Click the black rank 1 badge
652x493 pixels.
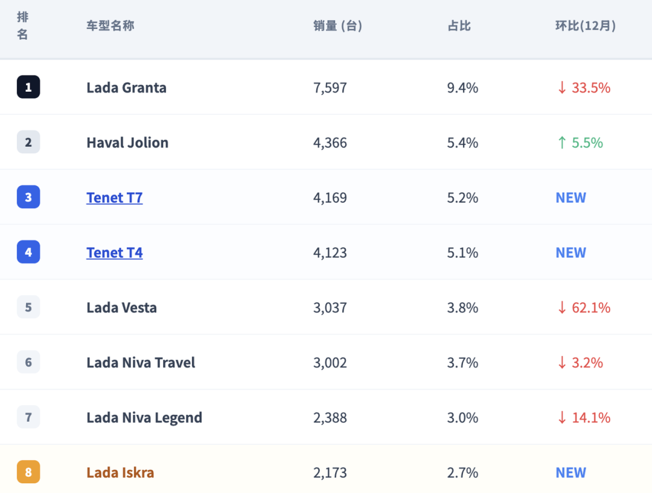tap(28, 87)
